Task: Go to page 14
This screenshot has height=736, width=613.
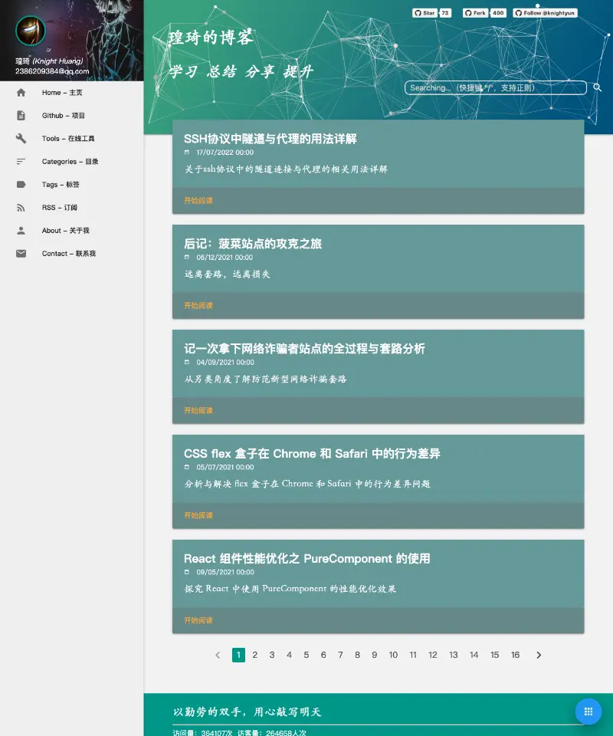Action: (474, 655)
